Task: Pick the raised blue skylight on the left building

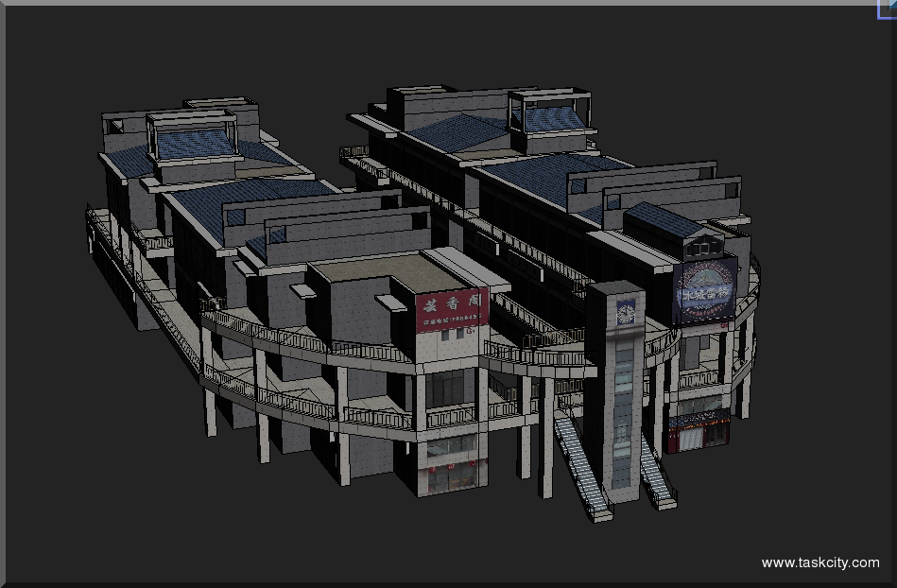Action: click(195, 144)
